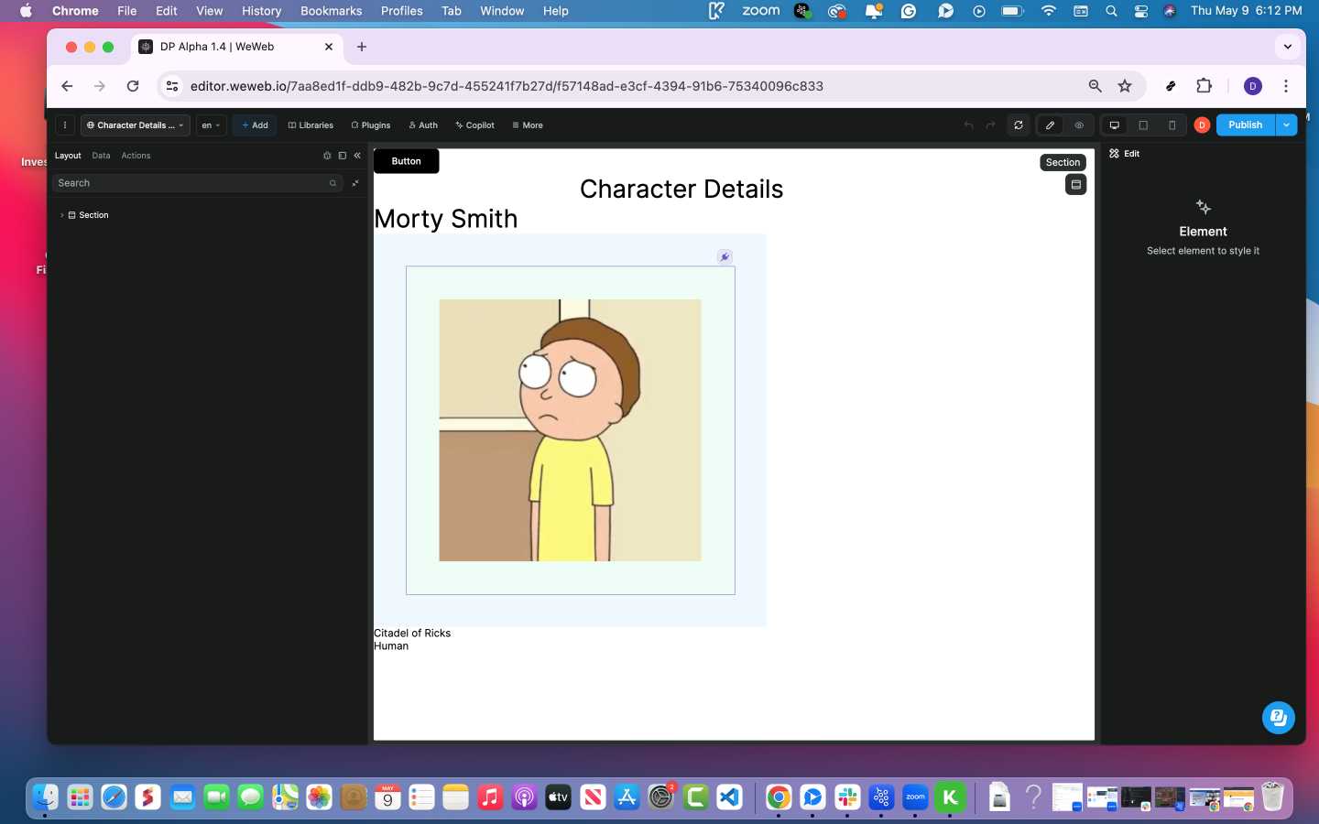Open the History menu in menu bar

coord(261,11)
